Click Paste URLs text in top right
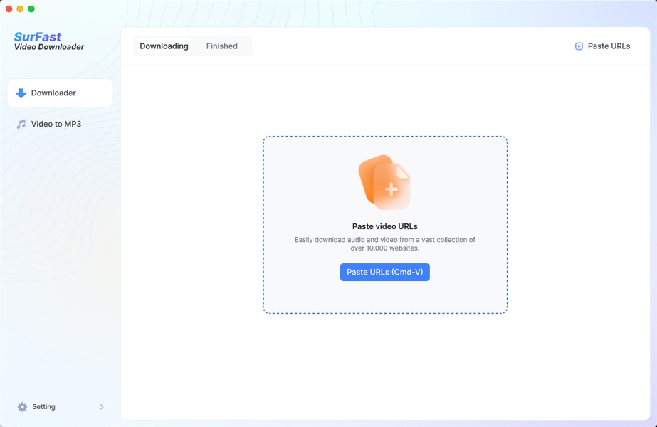This screenshot has height=427, width=657. pyautogui.click(x=609, y=46)
